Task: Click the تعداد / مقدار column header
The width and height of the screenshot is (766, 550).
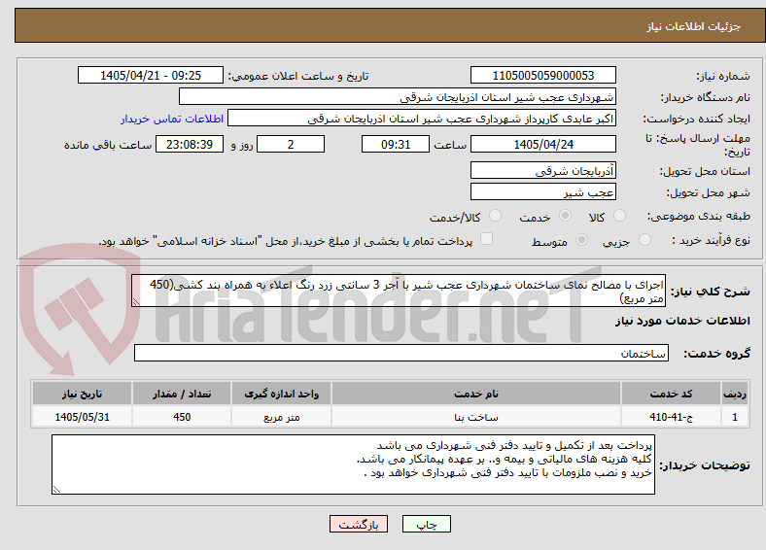Action: [182, 394]
